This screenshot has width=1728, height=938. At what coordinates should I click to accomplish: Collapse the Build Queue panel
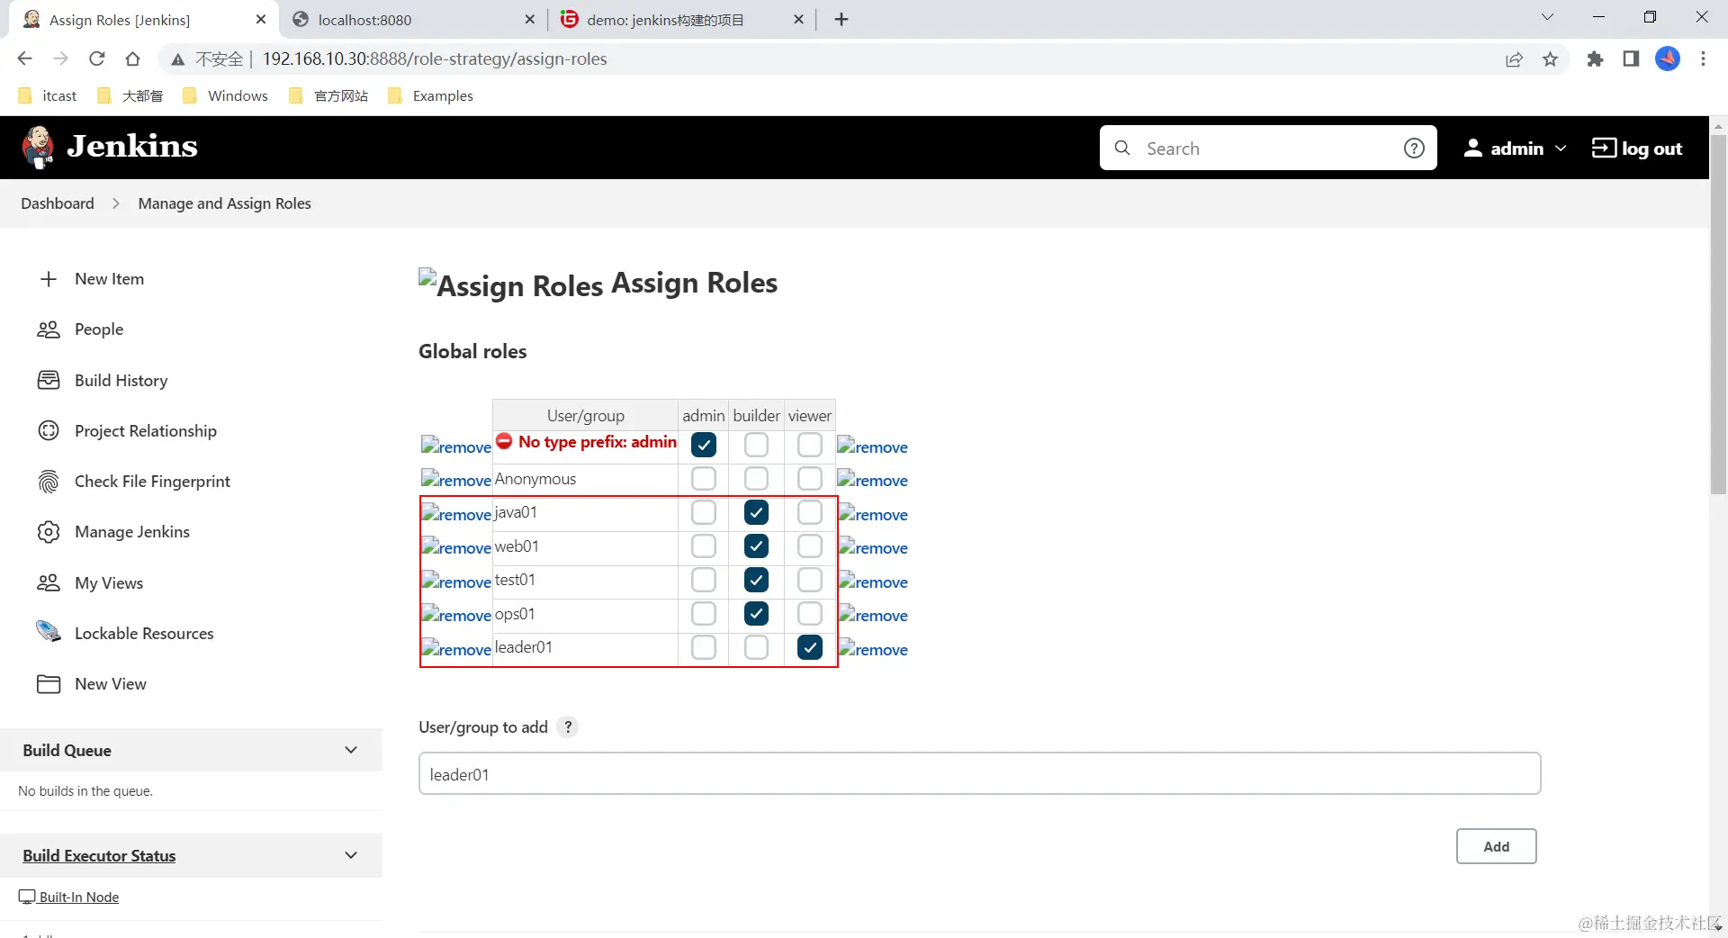click(x=351, y=749)
